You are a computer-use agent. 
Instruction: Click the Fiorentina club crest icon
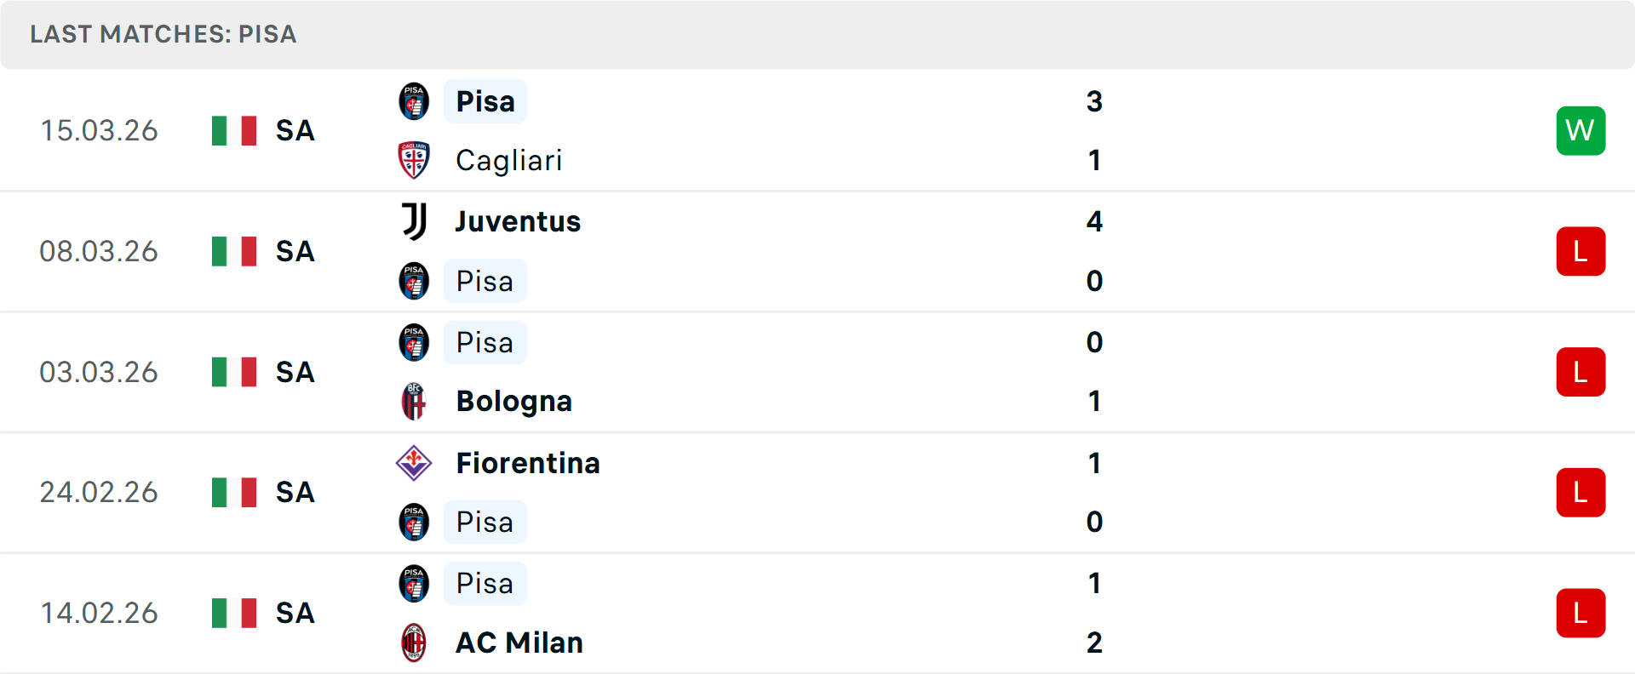pyautogui.click(x=414, y=463)
